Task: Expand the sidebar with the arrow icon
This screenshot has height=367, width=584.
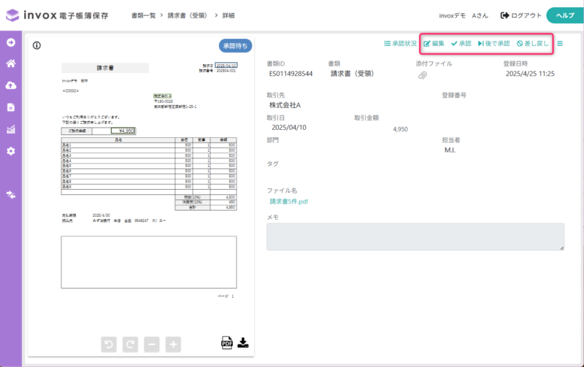Action: [11, 42]
